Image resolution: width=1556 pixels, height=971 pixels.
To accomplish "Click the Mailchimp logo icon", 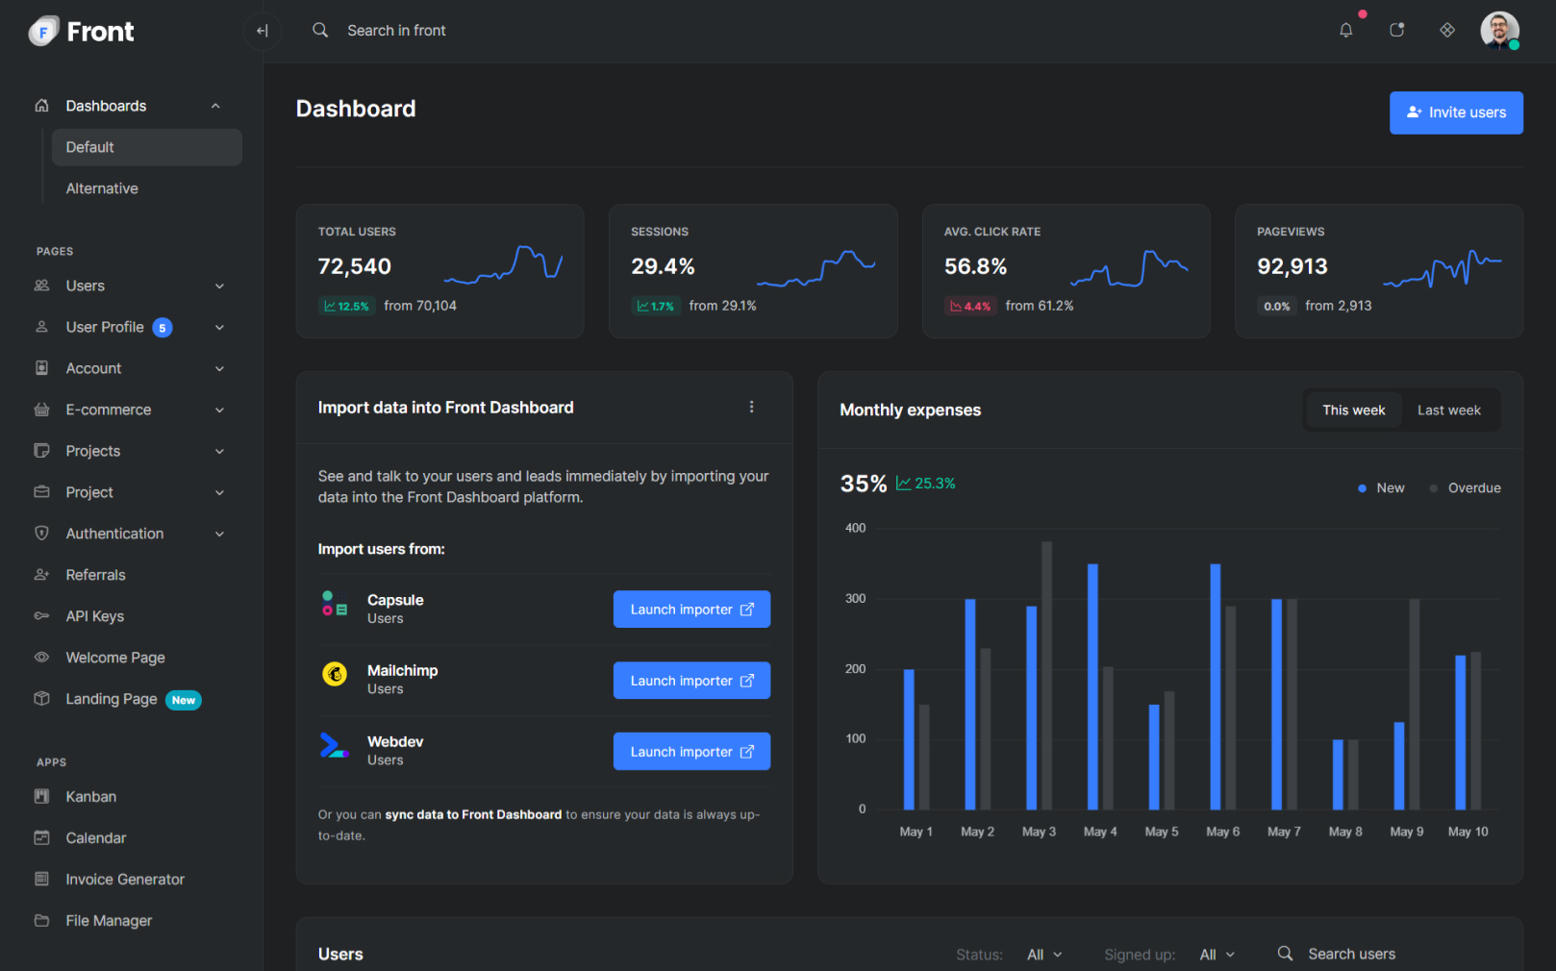I will [x=335, y=675].
